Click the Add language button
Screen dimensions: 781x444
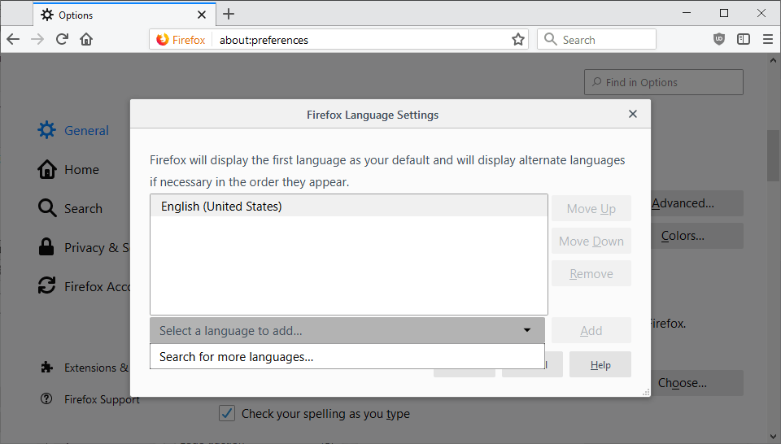pos(591,330)
